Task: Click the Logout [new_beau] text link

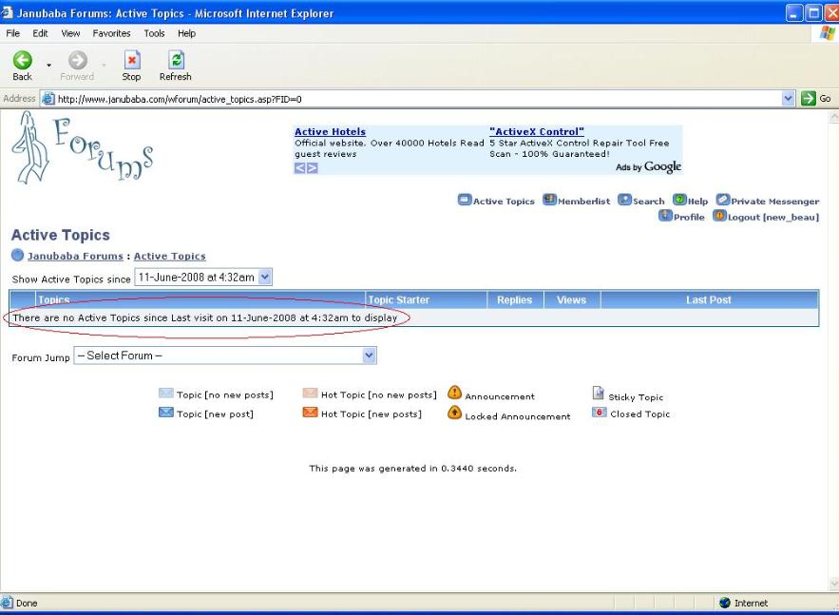Action: pos(773,217)
